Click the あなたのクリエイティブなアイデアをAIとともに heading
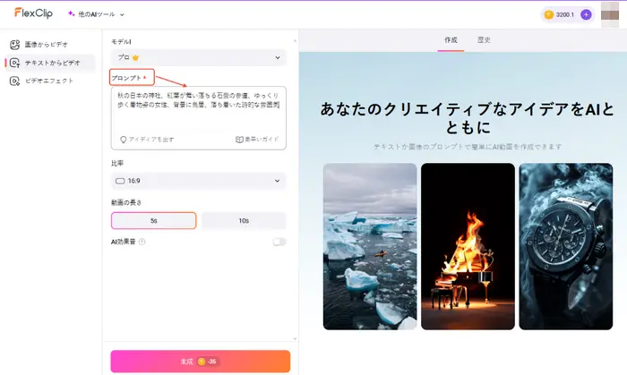 pos(467,118)
